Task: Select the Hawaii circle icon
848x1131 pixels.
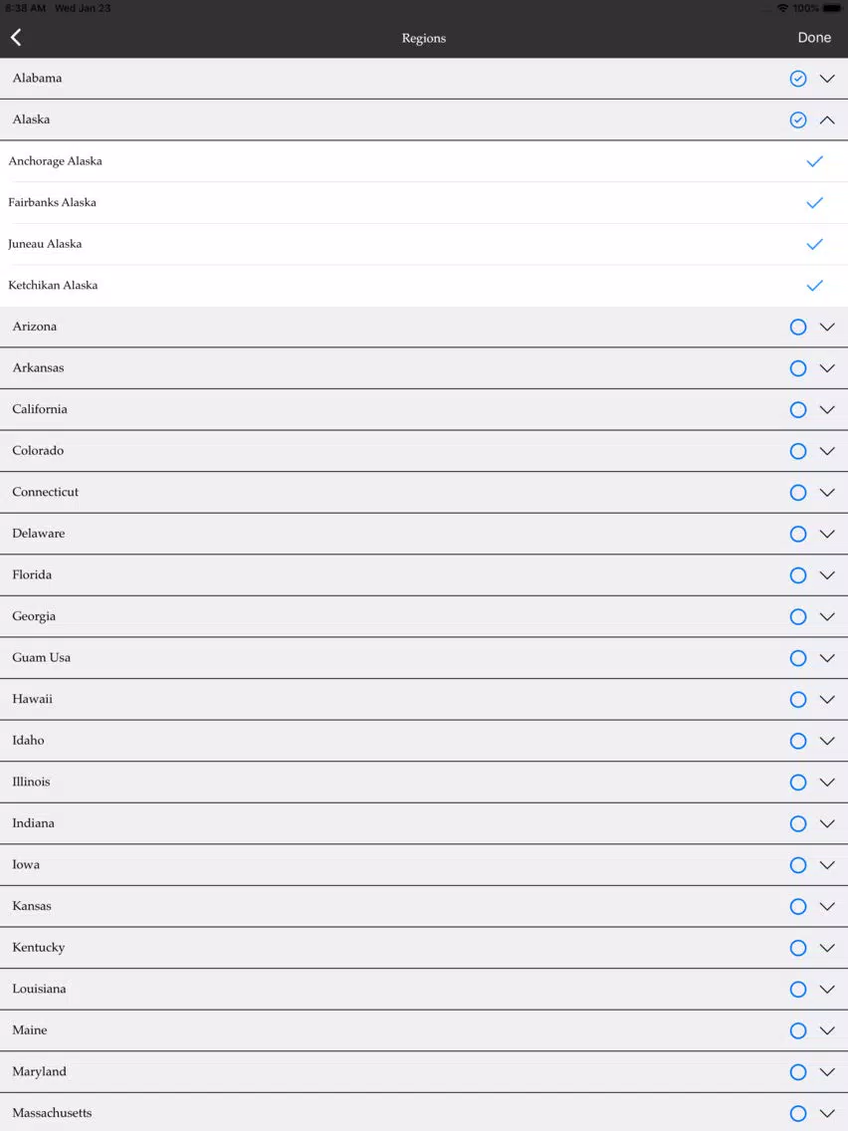Action: 797,700
